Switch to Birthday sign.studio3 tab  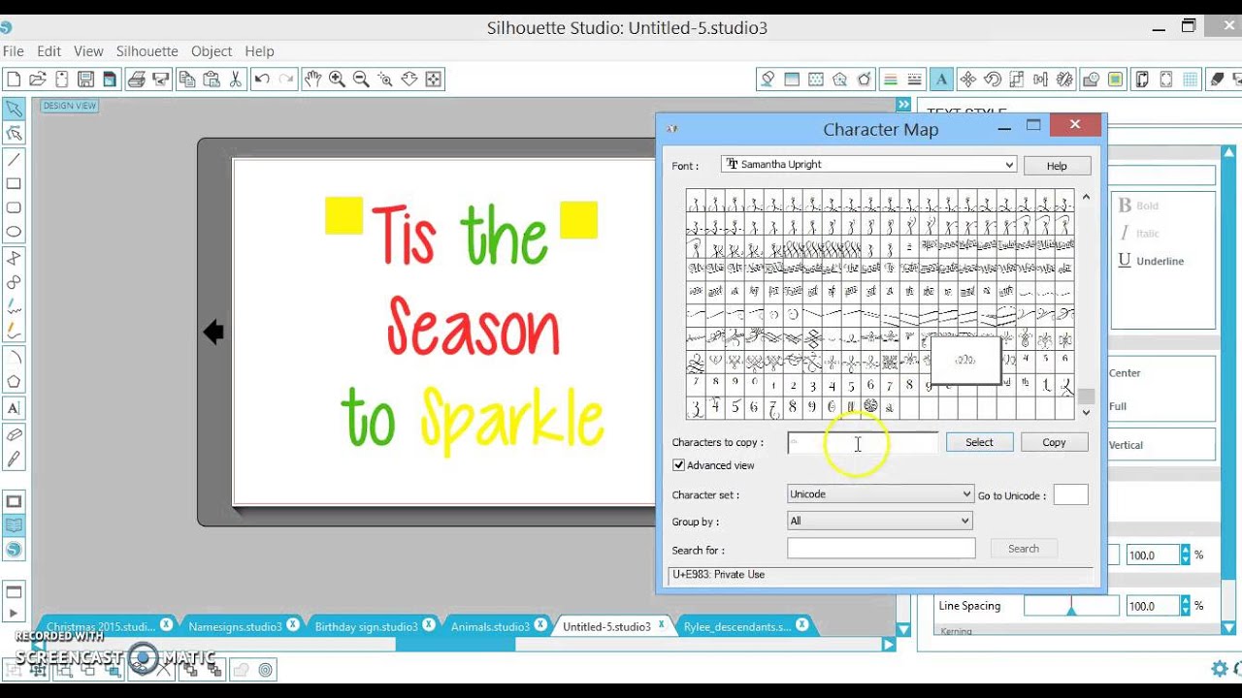pyautogui.click(x=366, y=626)
